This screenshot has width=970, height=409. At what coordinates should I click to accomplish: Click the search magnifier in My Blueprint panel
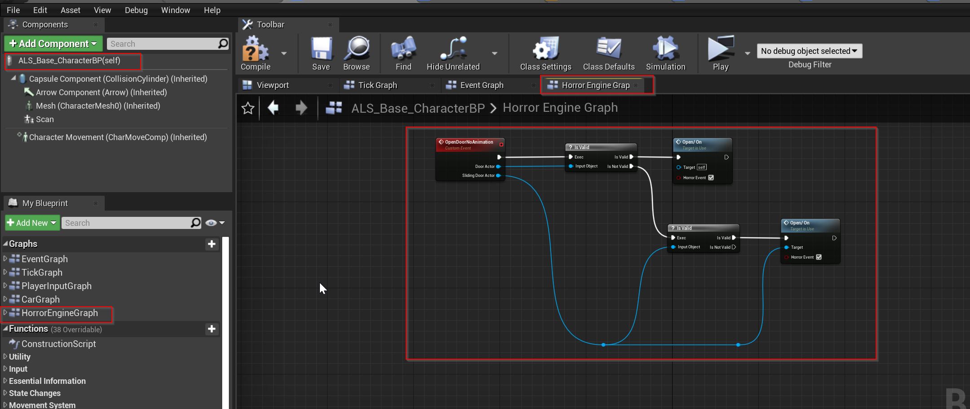[195, 223]
